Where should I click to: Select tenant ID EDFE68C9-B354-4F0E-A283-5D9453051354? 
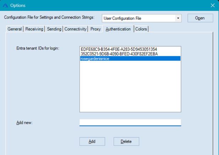click(130, 49)
